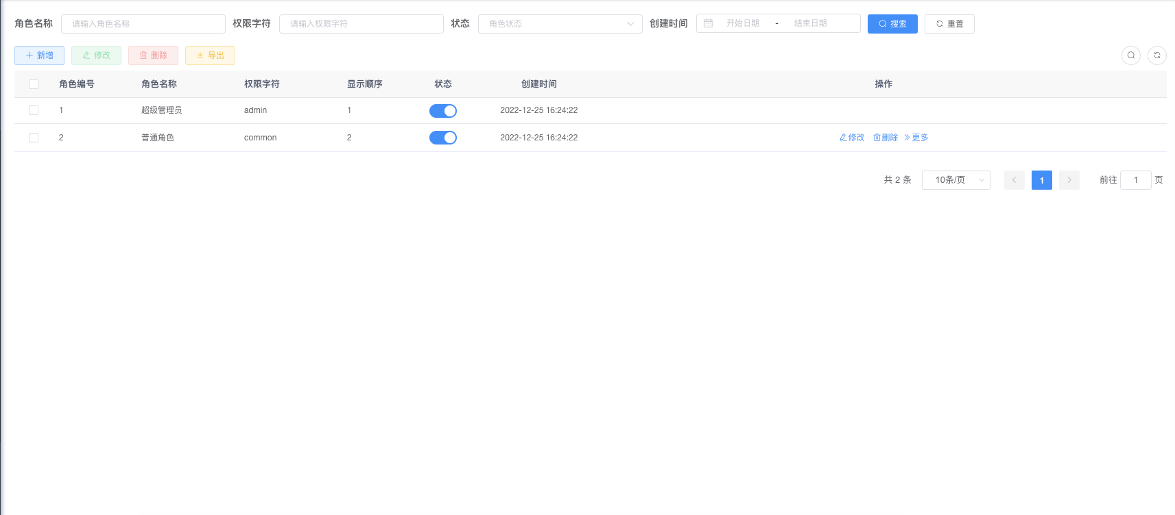Check the 超级管理员 row checkbox
Screen dimensions: 1175x515
pos(34,110)
